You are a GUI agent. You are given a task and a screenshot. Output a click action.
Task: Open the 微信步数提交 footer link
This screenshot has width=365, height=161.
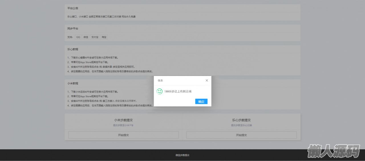(x=182, y=155)
